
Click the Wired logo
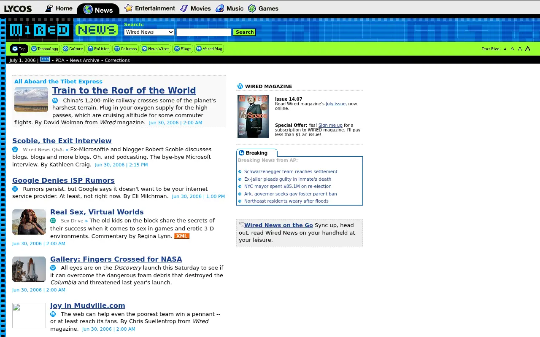pyautogui.click(x=40, y=30)
